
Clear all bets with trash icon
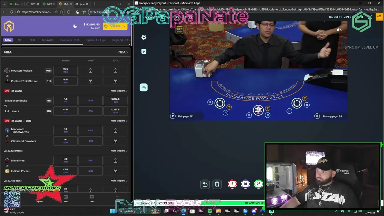[x=217, y=184]
